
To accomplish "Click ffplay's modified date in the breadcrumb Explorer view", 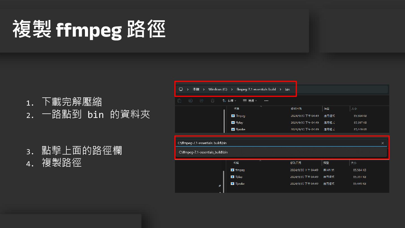I will [x=305, y=122].
